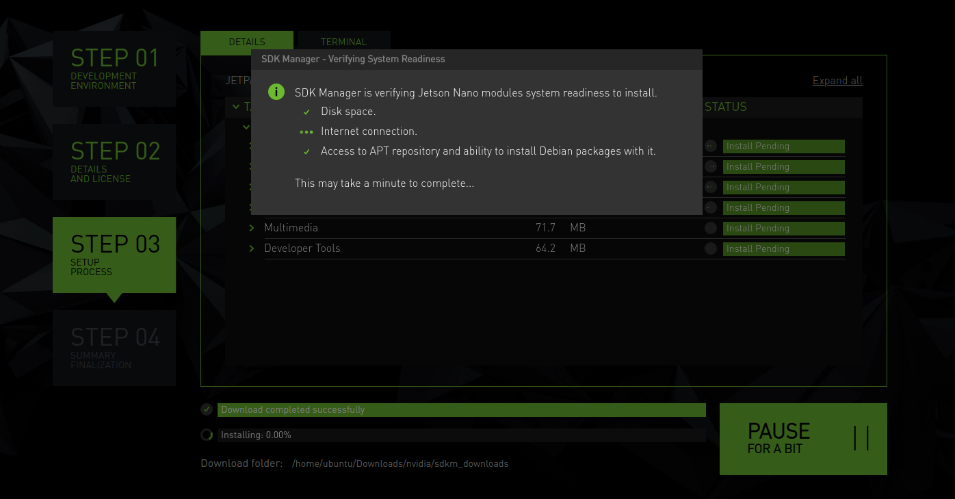
Task: Click the installing spinner icon
Action: [x=207, y=435]
